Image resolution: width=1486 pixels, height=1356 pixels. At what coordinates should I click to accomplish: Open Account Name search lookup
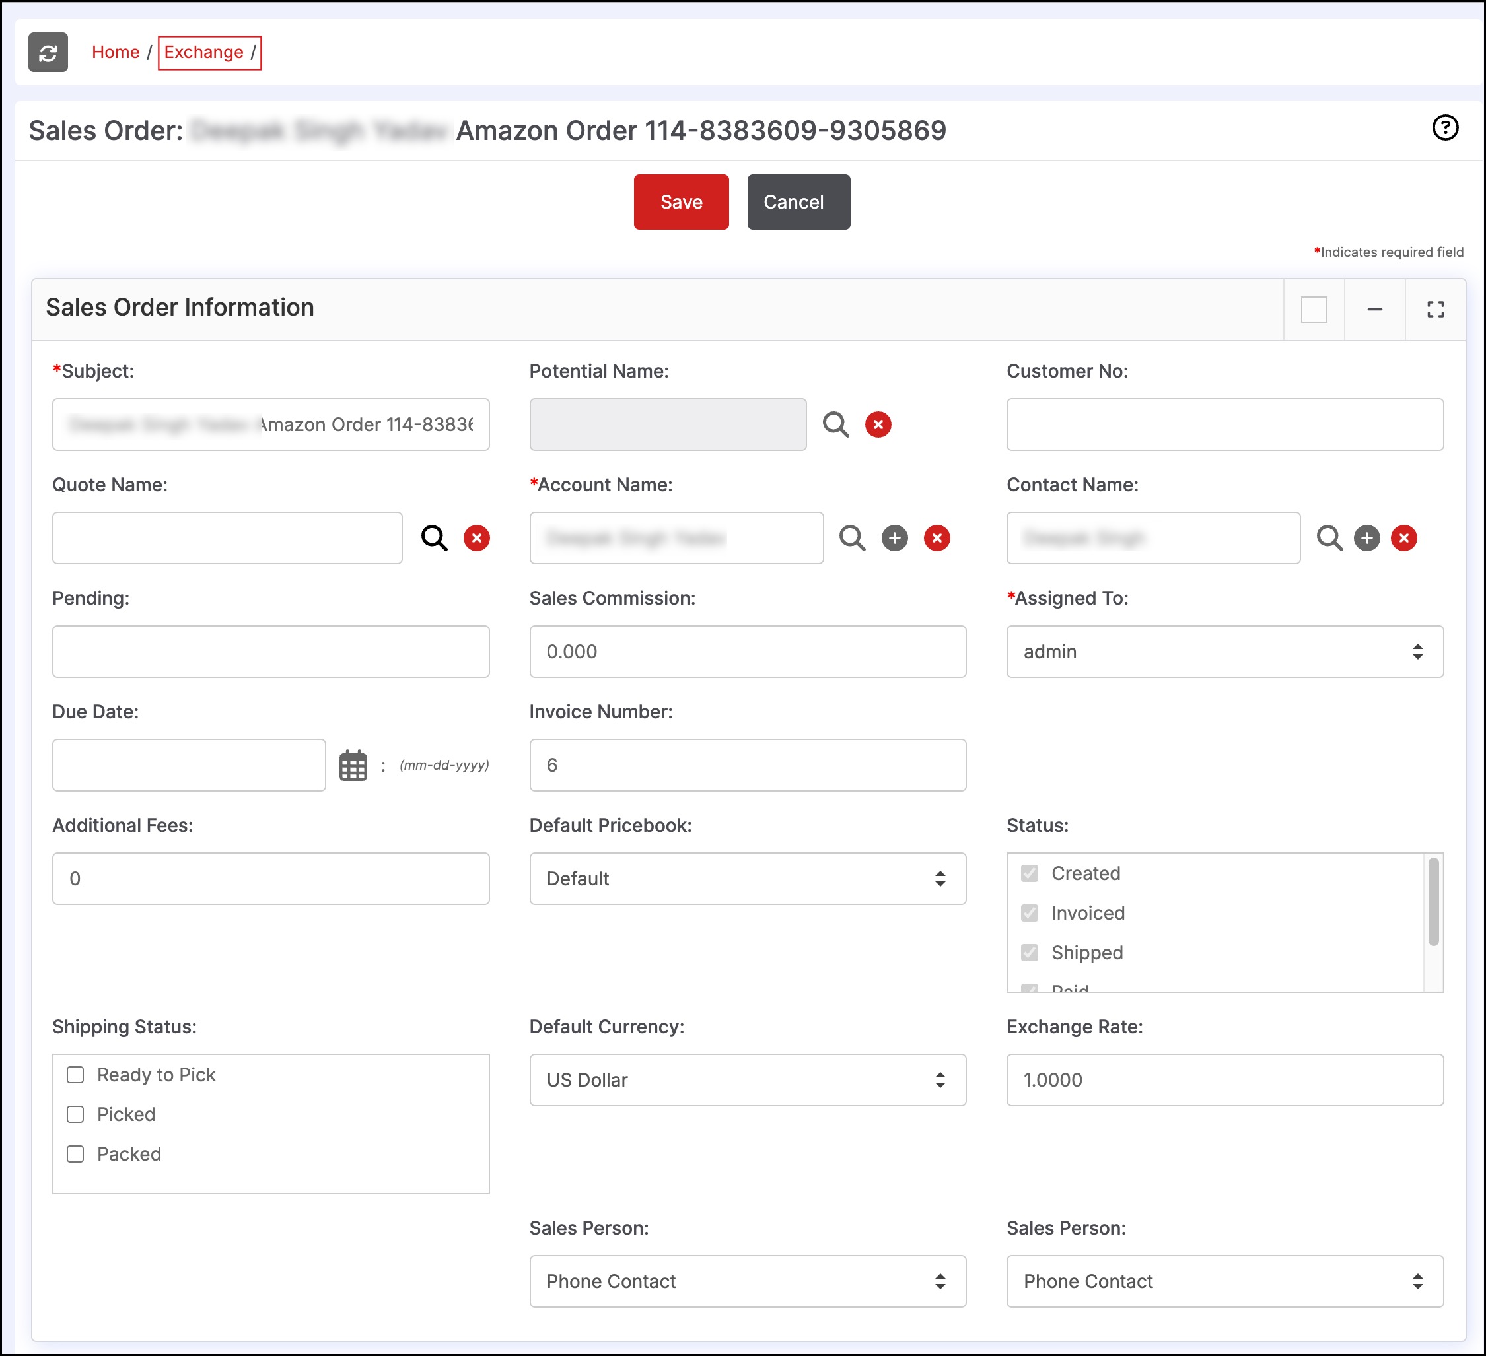coord(852,538)
